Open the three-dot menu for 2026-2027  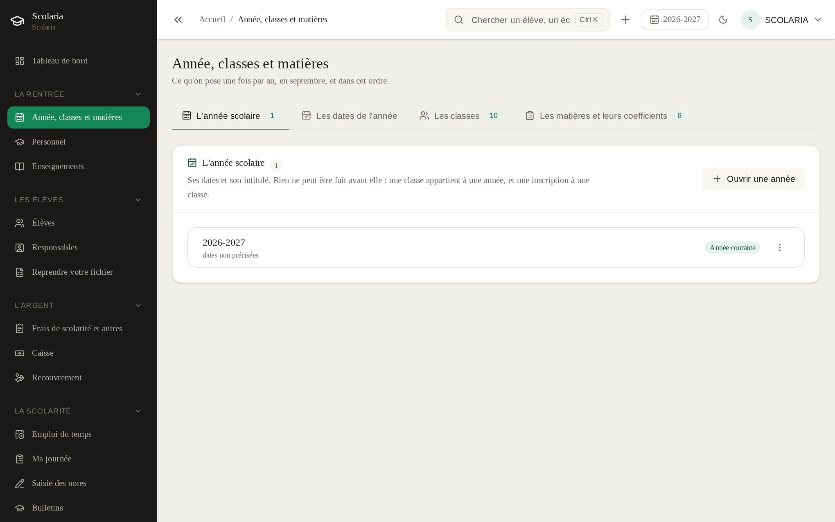coord(780,248)
